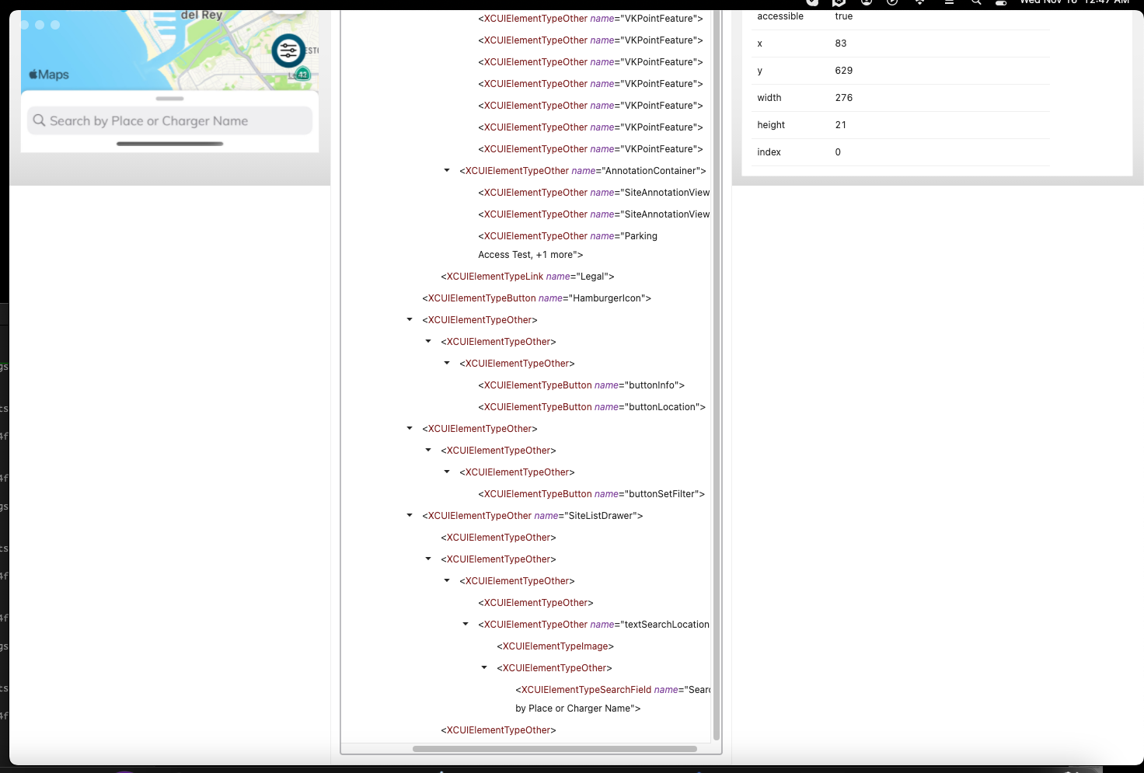Collapse the AnnotationContainer tree node
Screen dimensions: 1144x773
(446, 170)
